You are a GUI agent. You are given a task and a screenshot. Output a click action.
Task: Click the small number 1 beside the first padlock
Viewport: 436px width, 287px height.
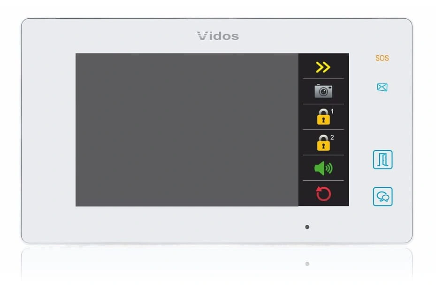[x=332, y=111]
